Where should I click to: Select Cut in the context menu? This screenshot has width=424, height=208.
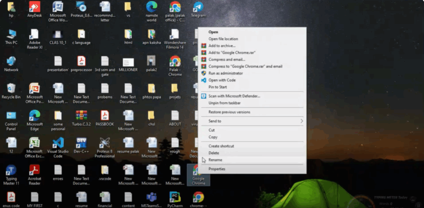(x=212, y=130)
